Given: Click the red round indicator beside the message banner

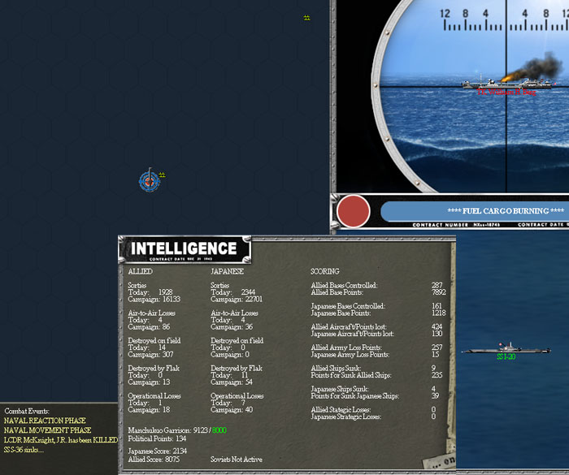Looking at the screenshot, I should coord(353,211).
